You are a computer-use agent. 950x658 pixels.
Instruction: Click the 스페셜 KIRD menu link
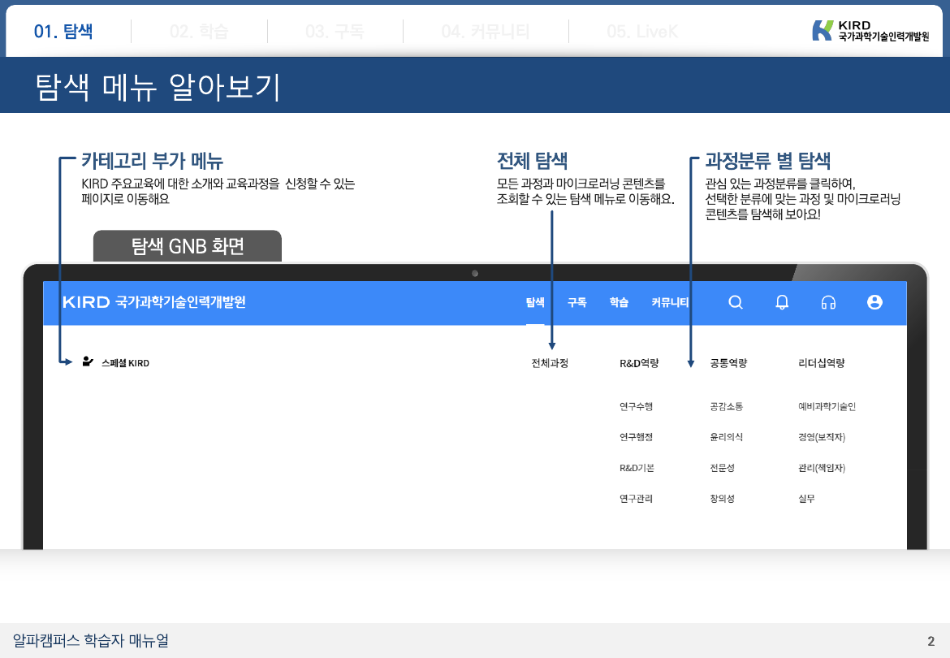click(x=125, y=363)
